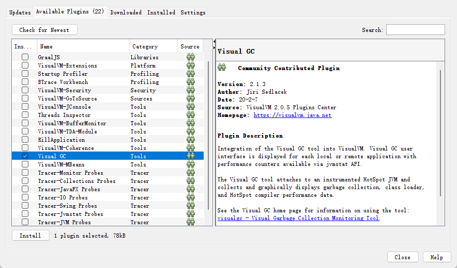This screenshot has height=268, width=457.
Task: Click the source icon for VisualVM-JConsole
Action: click(191, 107)
